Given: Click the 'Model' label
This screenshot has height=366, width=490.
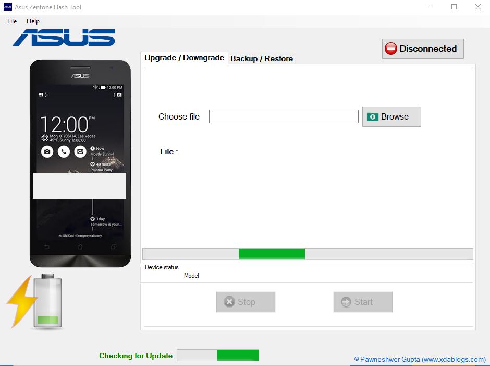Looking at the screenshot, I should (x=191, y=276).
